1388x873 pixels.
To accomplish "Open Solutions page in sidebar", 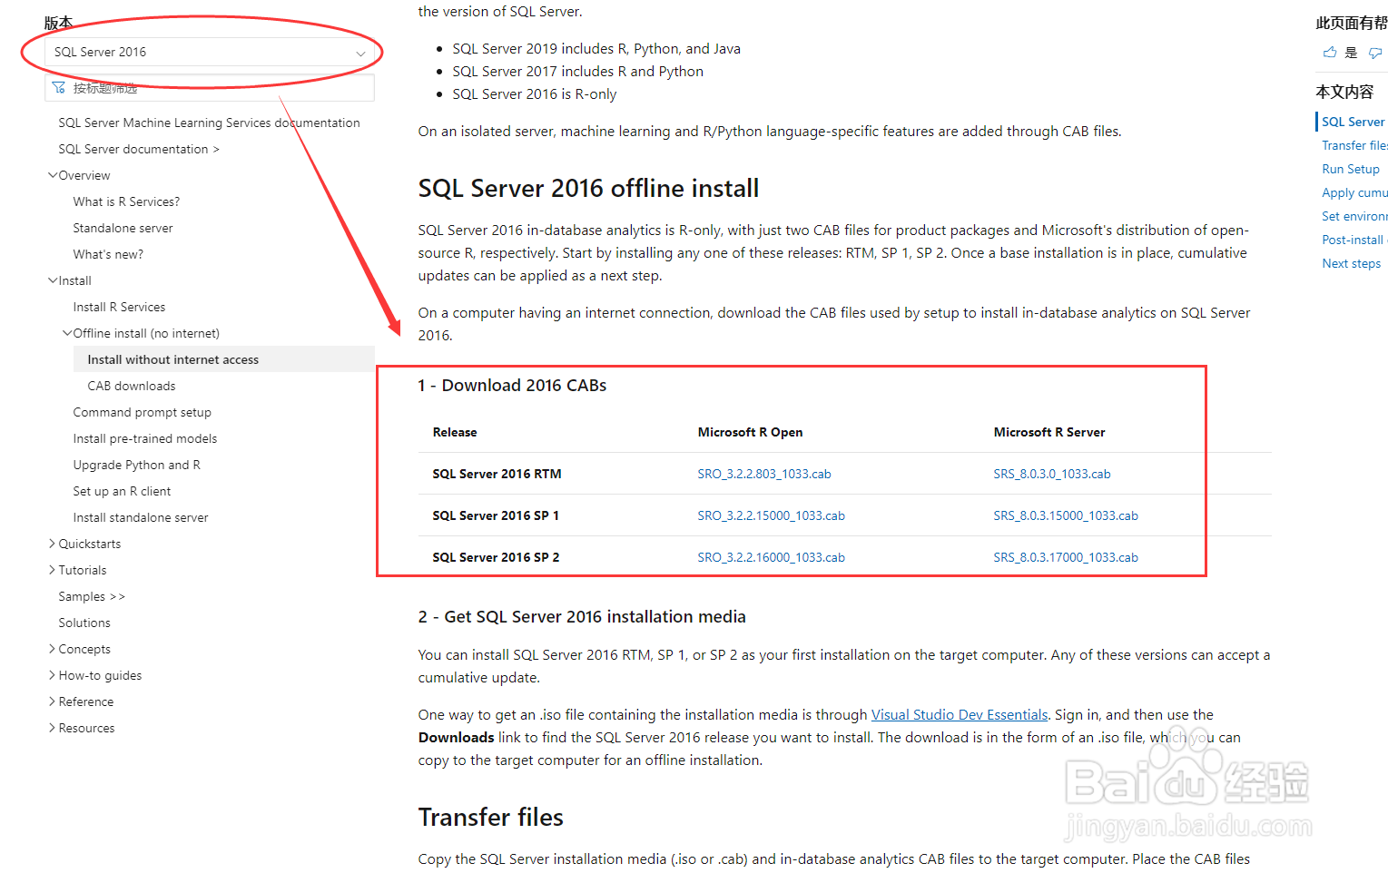I will click(84, 623).
